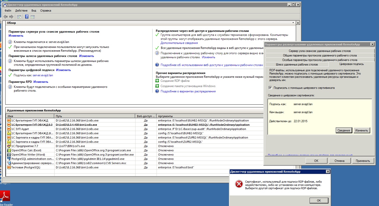Click Изменить button in certificate box

click(361, 130)
